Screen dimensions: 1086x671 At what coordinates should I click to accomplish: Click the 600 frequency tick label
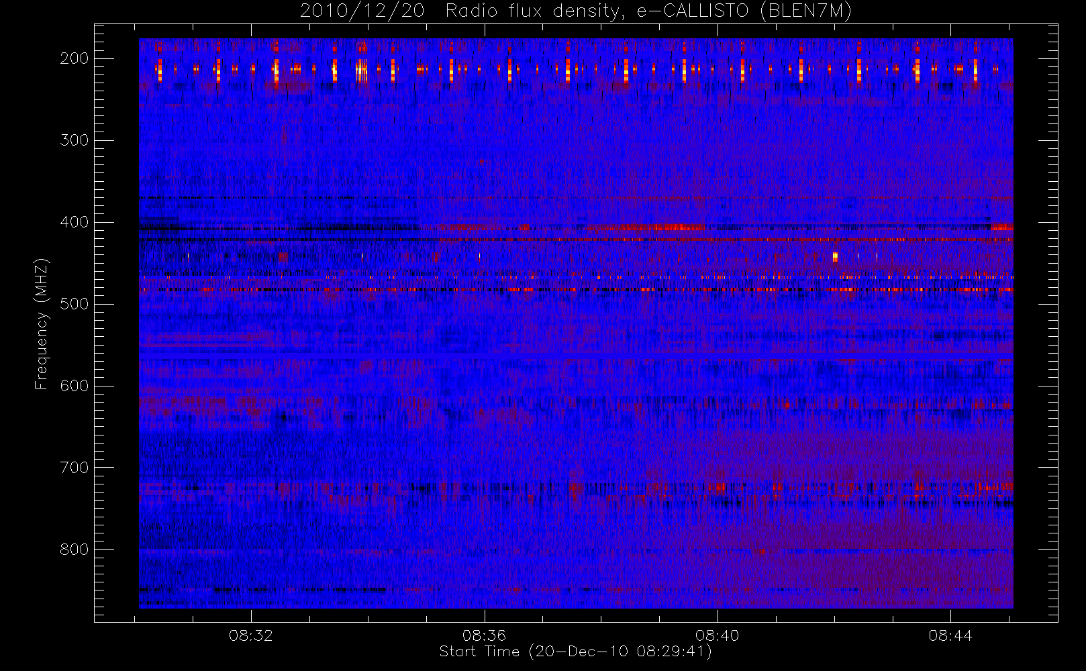[x=75, y=386]
